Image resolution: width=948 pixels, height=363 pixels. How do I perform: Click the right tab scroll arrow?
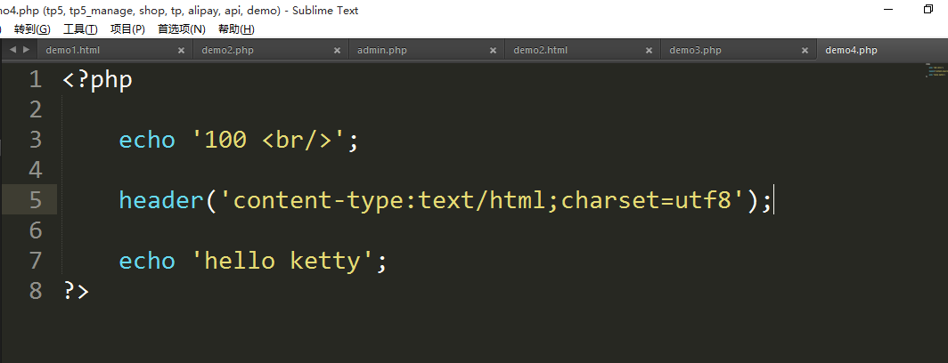(26, 50)
